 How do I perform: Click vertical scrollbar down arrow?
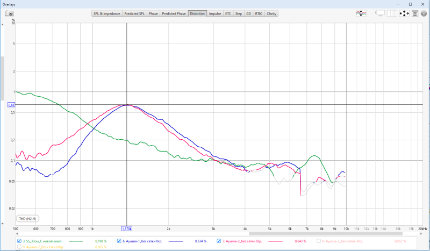(3, 224)
